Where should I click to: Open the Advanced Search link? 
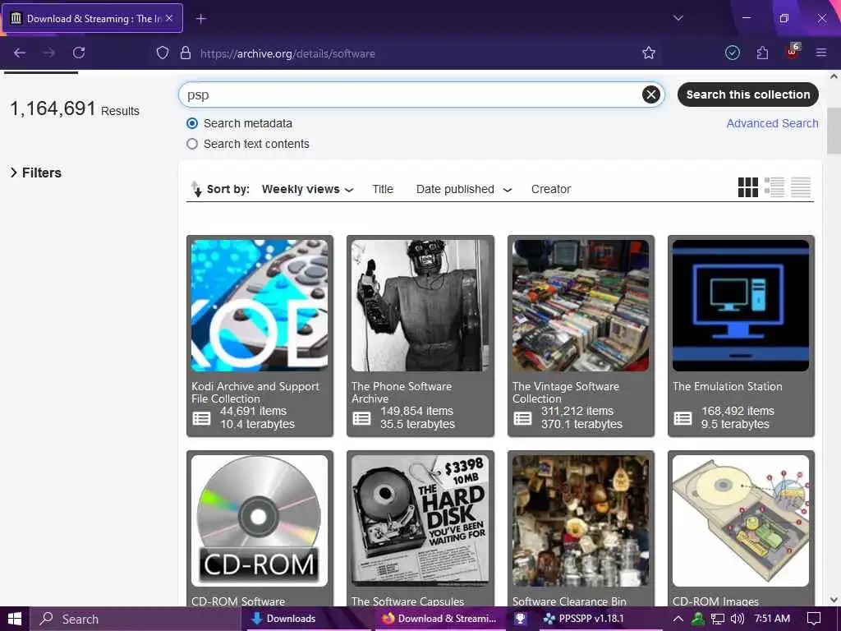(x=772, y=123)
